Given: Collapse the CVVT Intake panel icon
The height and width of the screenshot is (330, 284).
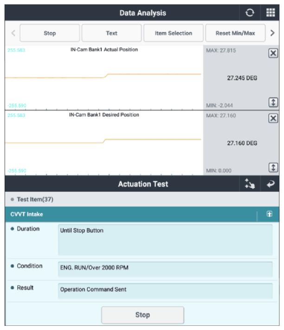Looking at the screenshot, I should pos(269,214).
